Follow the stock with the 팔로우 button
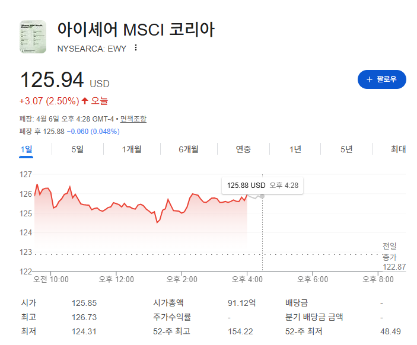Screen dimensions: 417x345 point(381,79)
